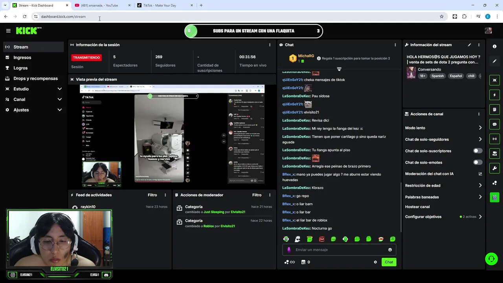Insert the red angry face emote

[x=321, y=239]
